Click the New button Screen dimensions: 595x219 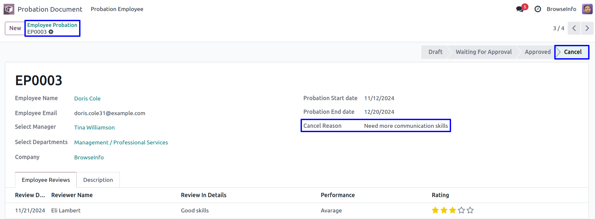click(x=15, y=28)
